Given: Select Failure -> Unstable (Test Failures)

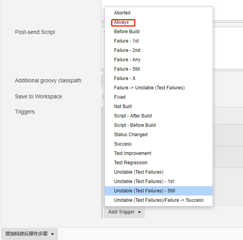Looking at the screenshot, I should pyautogui.click(x=149, y=88).
